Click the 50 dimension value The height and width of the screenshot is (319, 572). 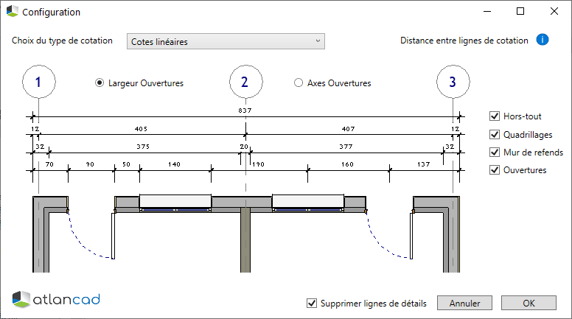coord(126,164)
